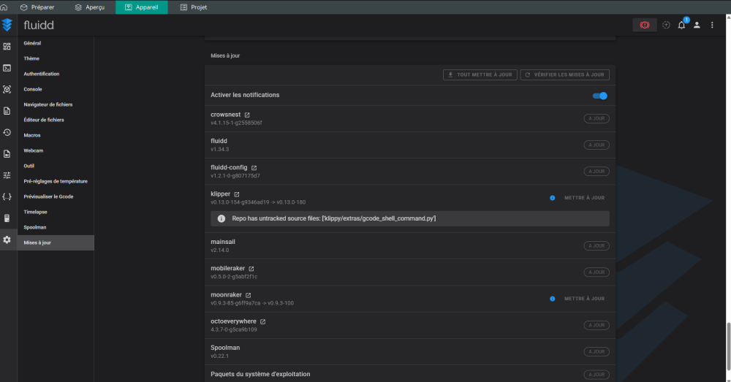Open moonraker external link icon

point(249,295)
